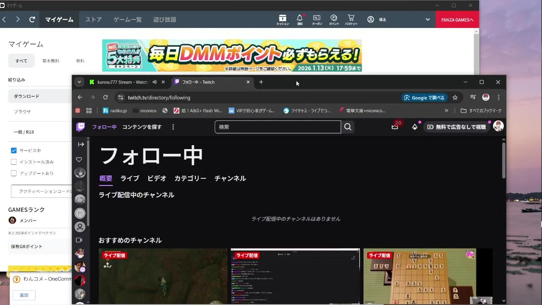
Task: Open the dark chat-screen live stream thumbnail
Action: [x=295, y=276]
